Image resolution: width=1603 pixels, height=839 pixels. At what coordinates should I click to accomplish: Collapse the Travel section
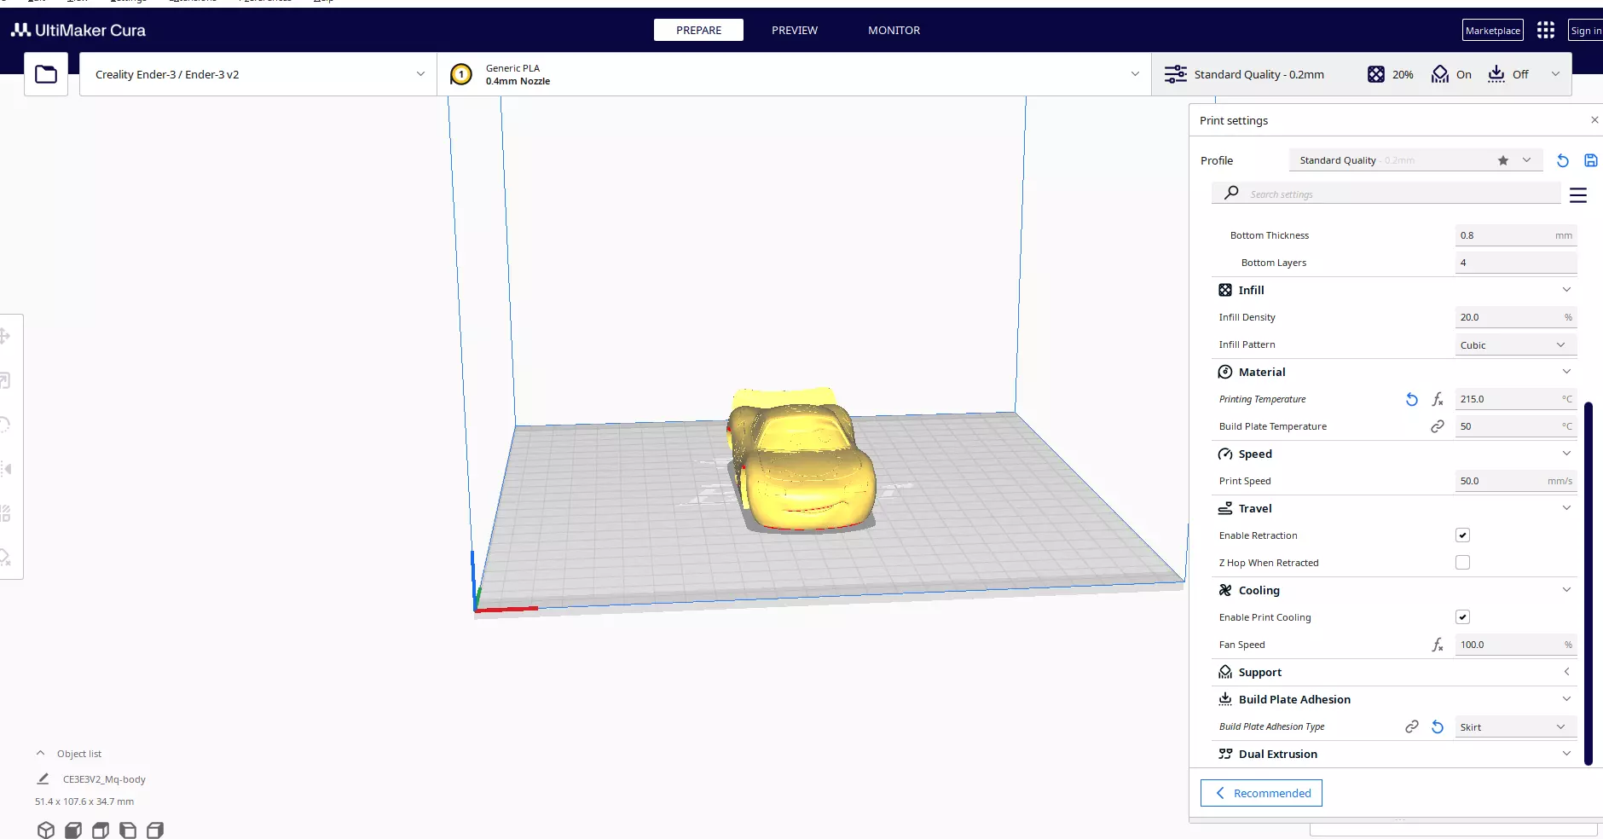click(x=1566, y=508)
